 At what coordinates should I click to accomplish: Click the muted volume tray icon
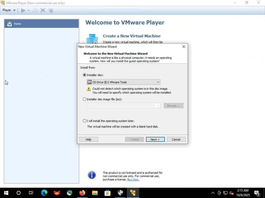pyautogui.click(x=231, y=193)
